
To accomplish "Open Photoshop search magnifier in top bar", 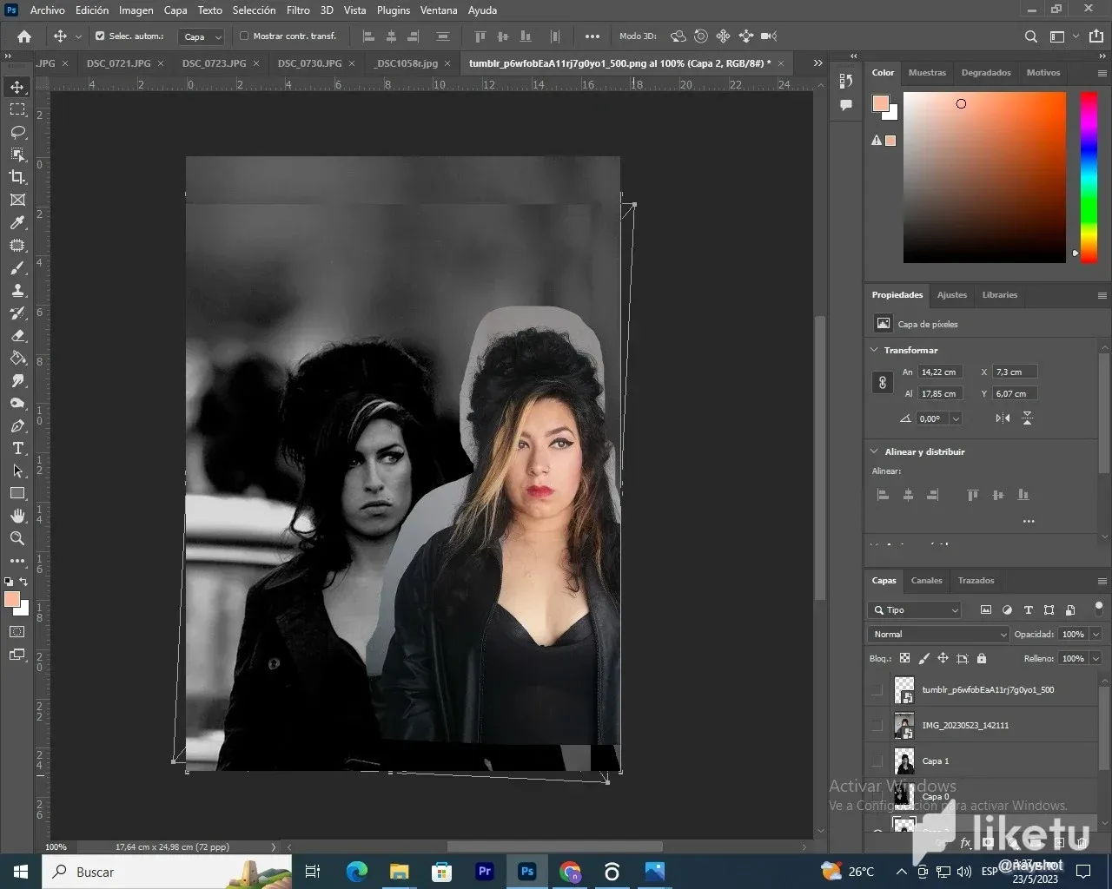I will [1031, 36].
